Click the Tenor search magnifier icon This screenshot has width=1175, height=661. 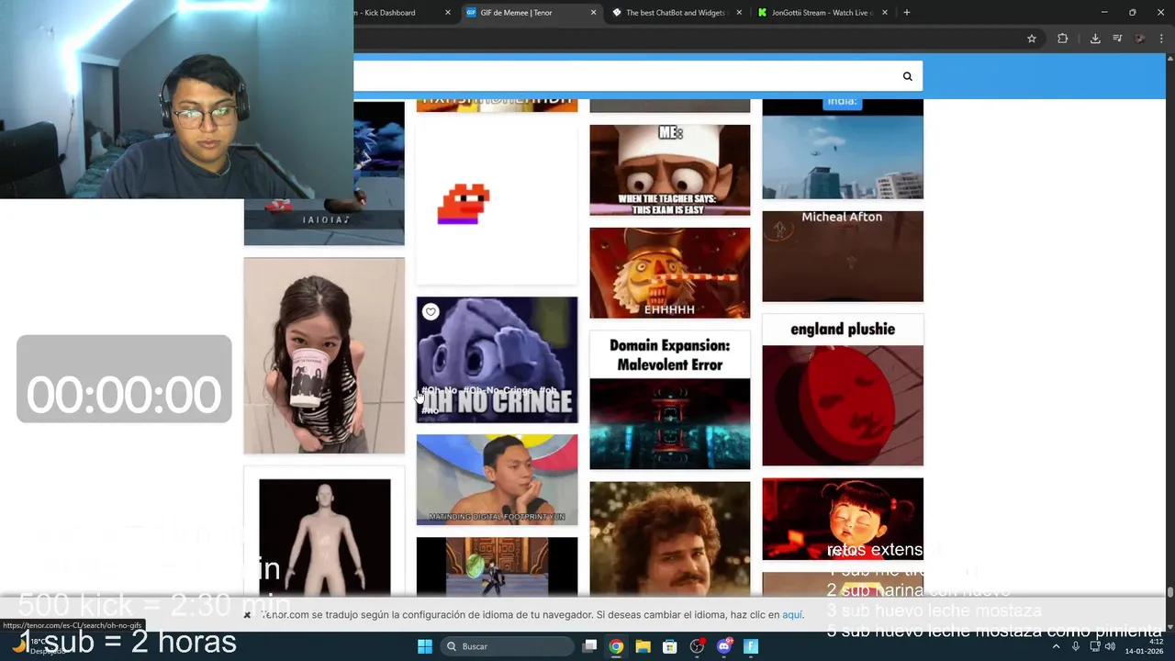[907, 76]
